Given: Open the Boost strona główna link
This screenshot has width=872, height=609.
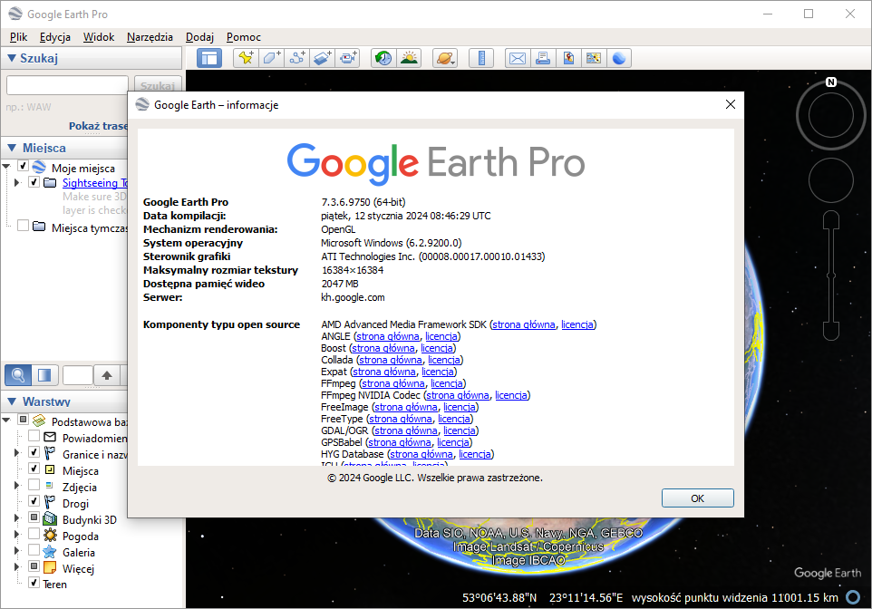Looking at the screenshot, I should tap(383, 348).
